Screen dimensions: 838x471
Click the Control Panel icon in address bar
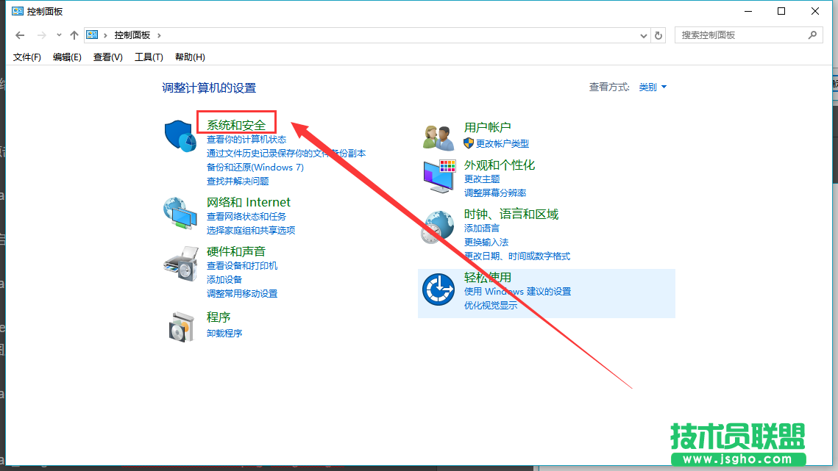[x=91, y=34]
